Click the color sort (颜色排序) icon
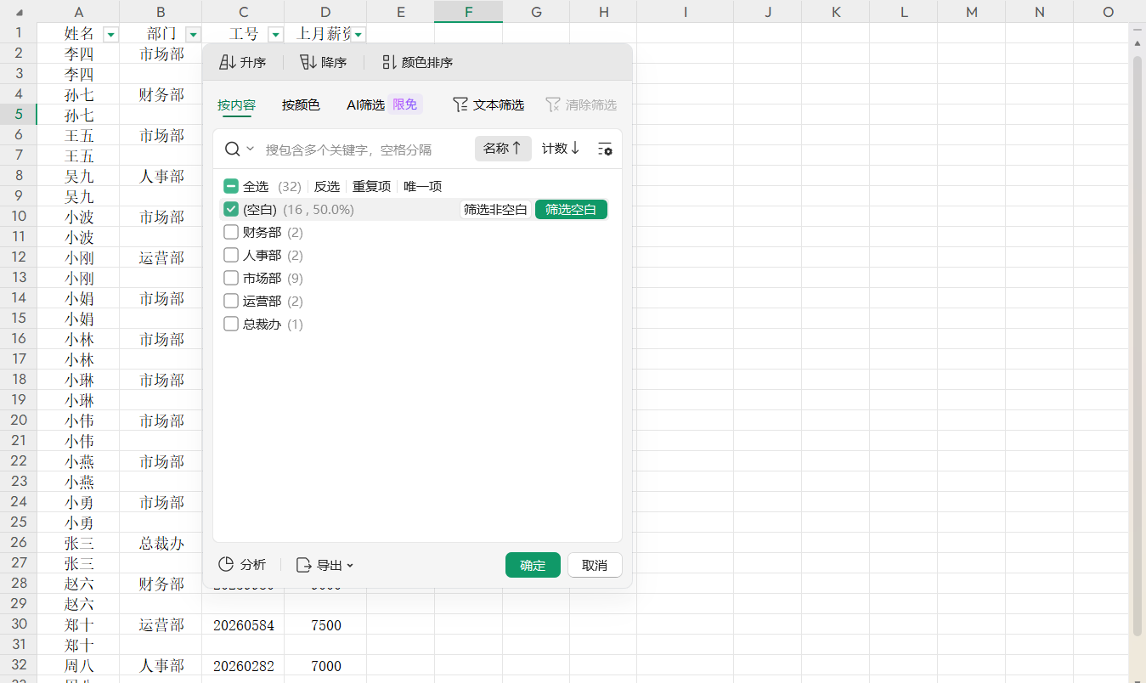1146x683 pixels. 389,62
